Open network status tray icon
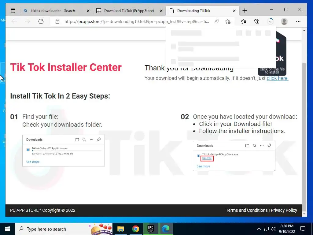This screenshot has height=235, width=313. coord(266,229)
